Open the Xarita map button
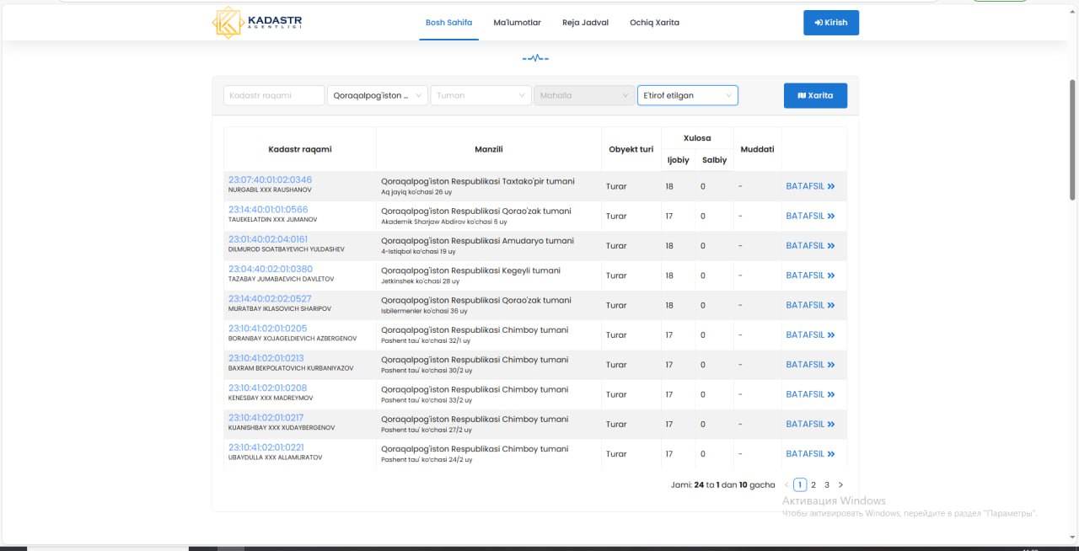 (x=815, y=96)
